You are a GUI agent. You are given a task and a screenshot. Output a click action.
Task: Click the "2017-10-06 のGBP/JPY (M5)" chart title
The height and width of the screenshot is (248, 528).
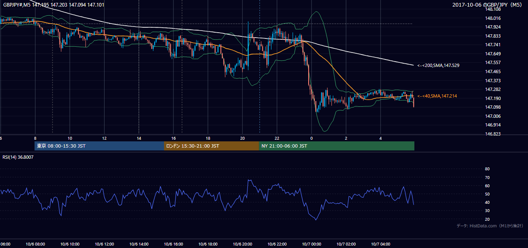(x=488, y=5)
